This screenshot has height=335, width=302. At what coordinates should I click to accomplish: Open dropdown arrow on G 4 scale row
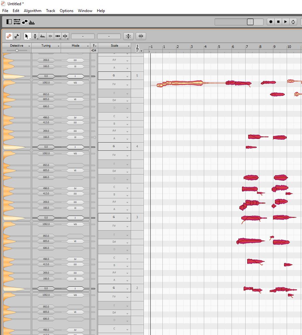128,147
